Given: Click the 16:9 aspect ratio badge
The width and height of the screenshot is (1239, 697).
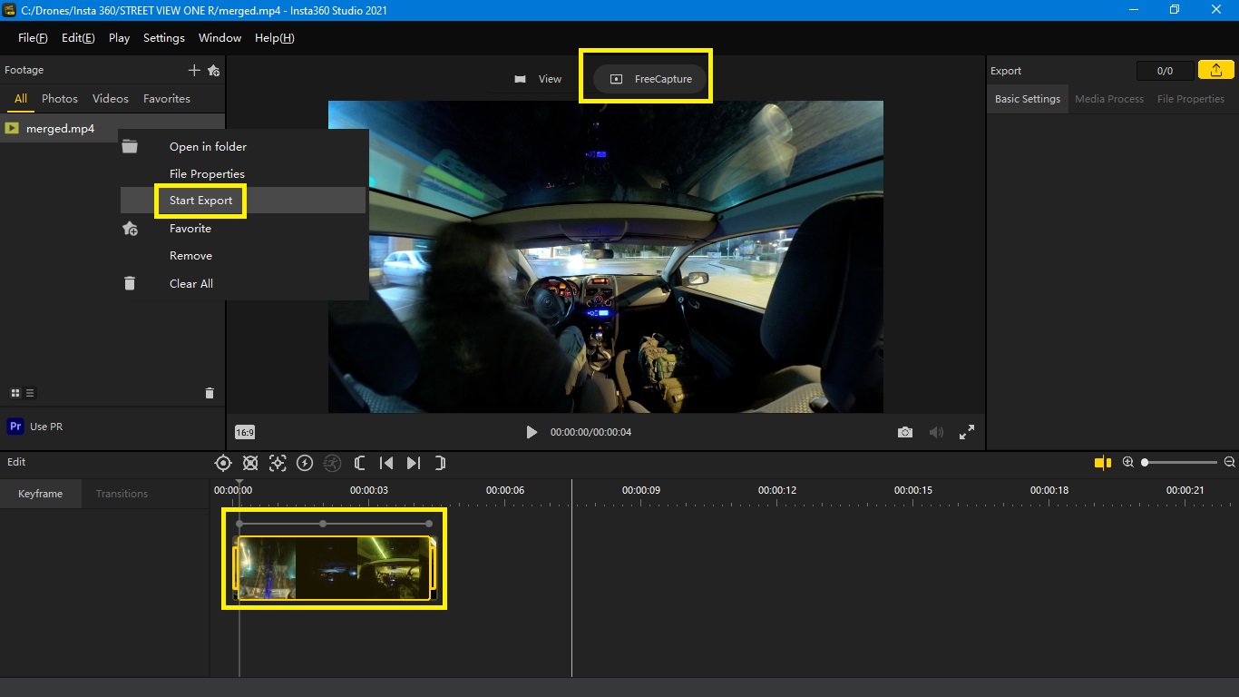Looking at the screenshot, I should click(245, 432).
